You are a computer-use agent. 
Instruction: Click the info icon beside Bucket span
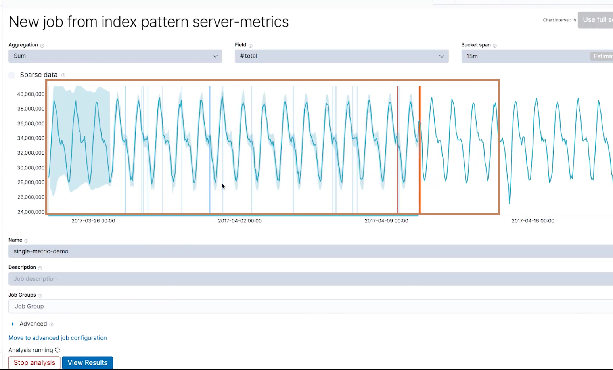point(494,46)
